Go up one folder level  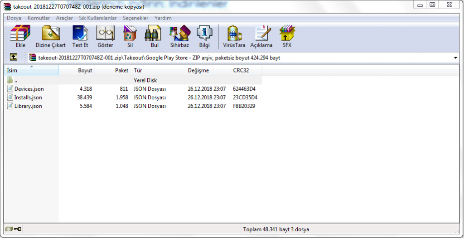pos(13,57)
